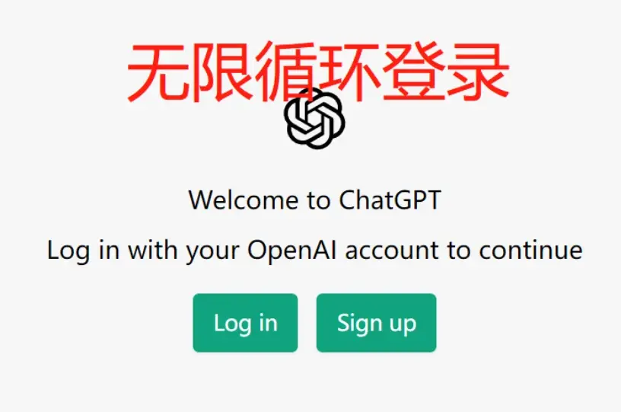The width and height of the screenshot is (621, 412).
Task: Click the red character 限 in the headline
Action: tap(221, 72)
